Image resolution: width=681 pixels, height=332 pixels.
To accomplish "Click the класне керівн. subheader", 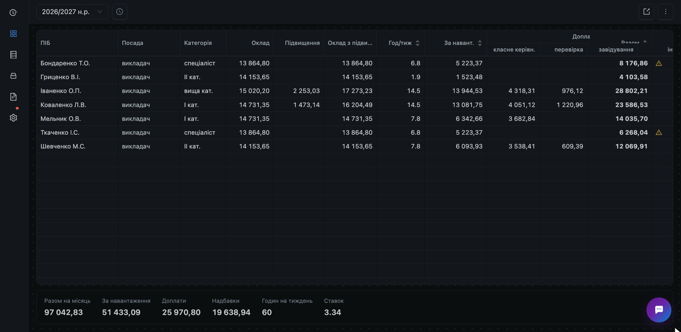I will point(514,50).
